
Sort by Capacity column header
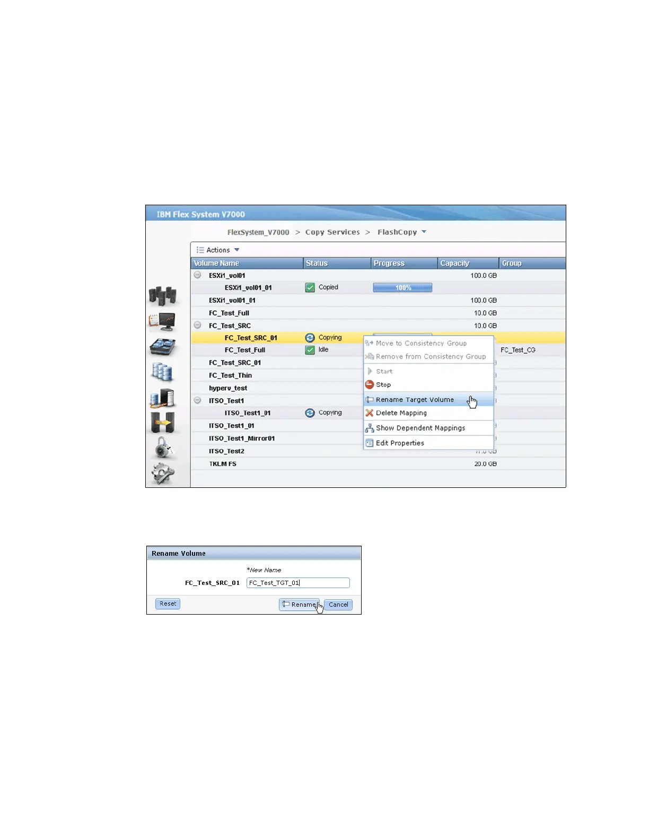pos(468,264)
